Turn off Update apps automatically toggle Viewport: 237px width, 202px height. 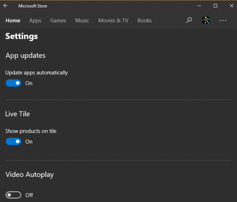tap(13, 83)
